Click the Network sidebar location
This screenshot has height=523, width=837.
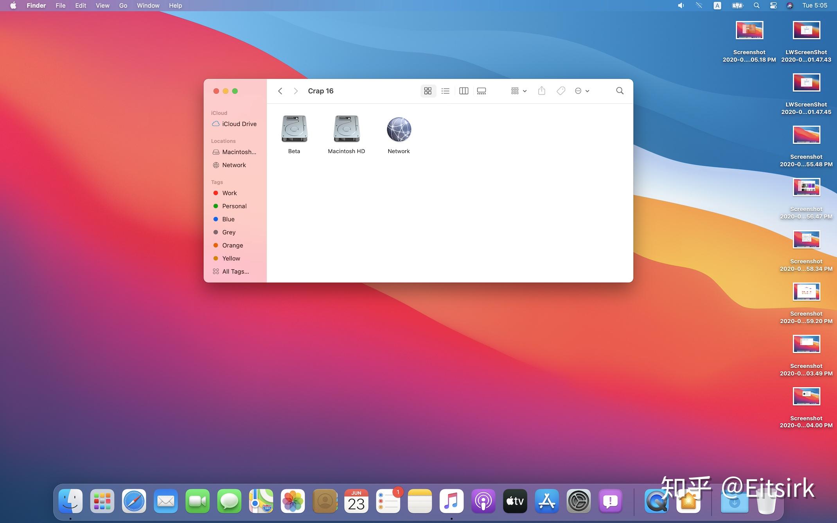pos(234,165)
